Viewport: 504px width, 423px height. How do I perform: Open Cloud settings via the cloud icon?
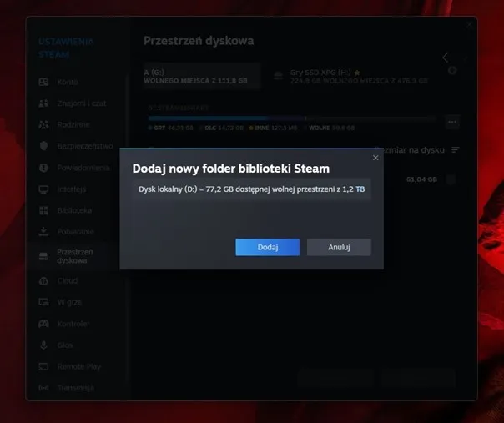click(x=43, y=281)
